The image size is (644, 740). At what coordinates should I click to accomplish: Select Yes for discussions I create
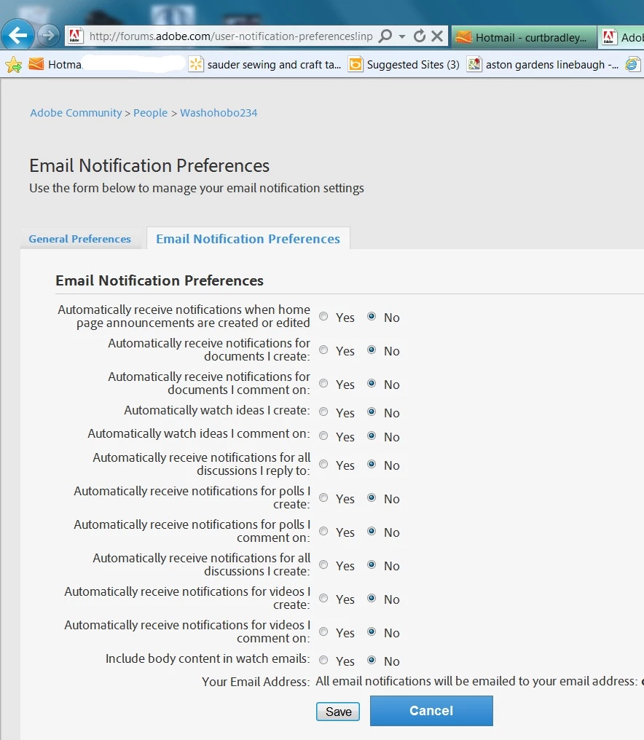323,564
